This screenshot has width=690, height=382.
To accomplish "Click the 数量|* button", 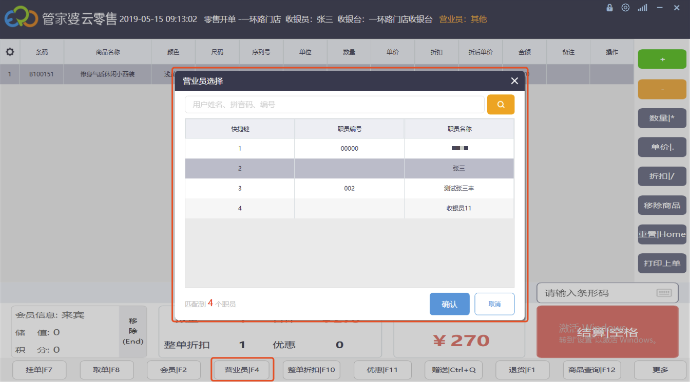I will (x=662, y=118).
